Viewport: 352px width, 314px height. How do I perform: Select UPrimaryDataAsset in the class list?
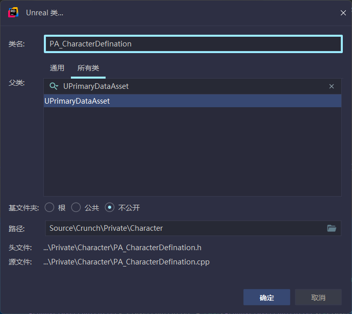tap(193, 101)
